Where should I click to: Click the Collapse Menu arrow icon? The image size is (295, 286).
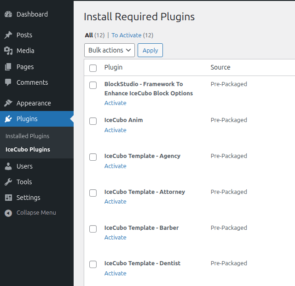tap(8, 213)
